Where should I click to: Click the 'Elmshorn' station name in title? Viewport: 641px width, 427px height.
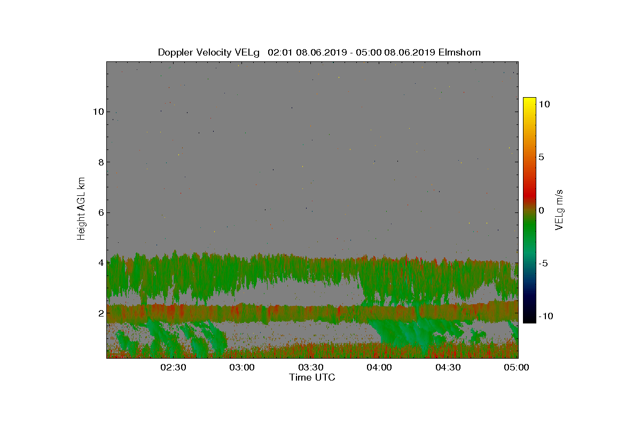[x=459, y=52]
